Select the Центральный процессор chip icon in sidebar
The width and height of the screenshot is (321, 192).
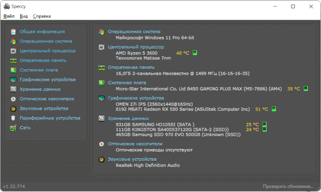[13, 51]
